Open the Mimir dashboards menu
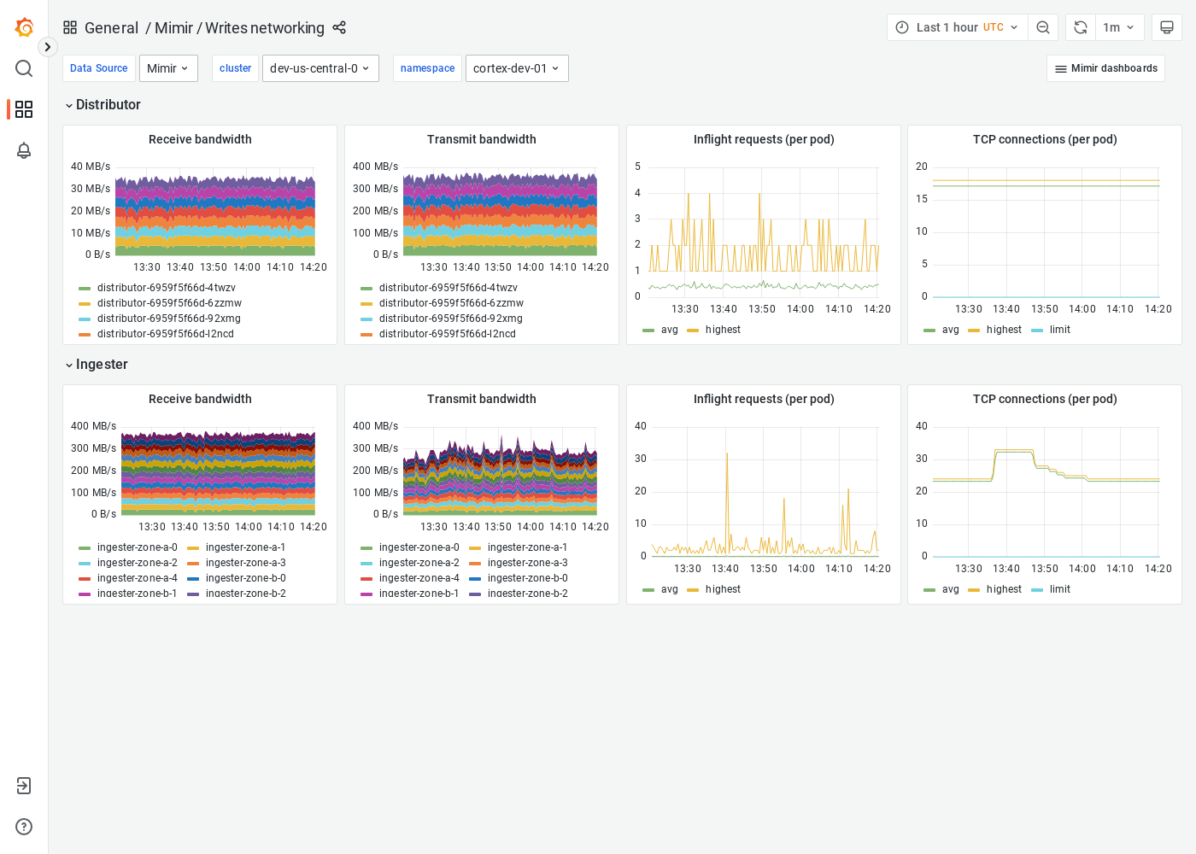Screen dimensions: 1196x854 [x=1105, y=67]
